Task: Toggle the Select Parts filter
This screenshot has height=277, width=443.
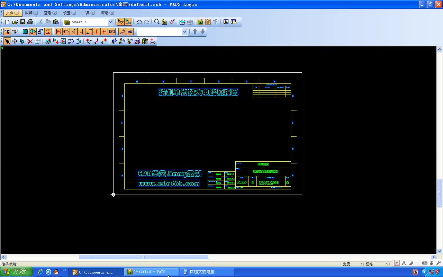Action: (x=25, y=32)
